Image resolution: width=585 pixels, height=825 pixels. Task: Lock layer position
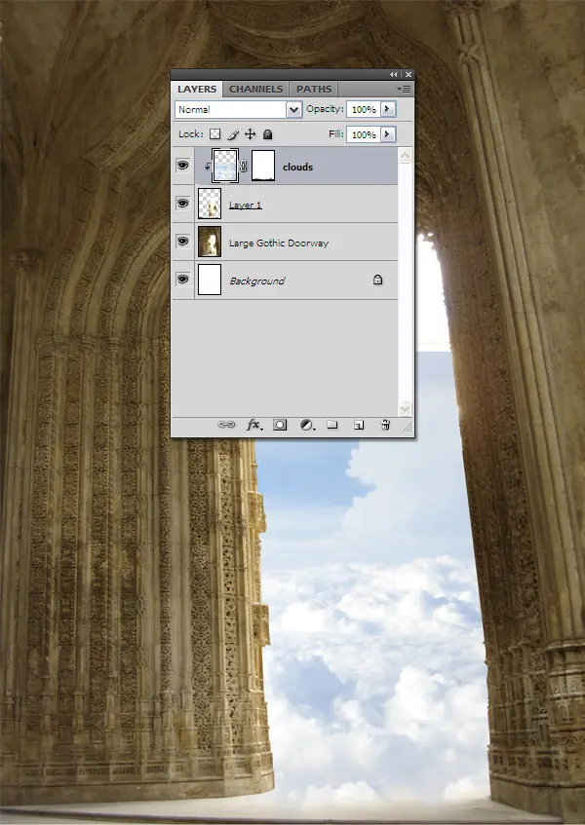tap(251, 134)
